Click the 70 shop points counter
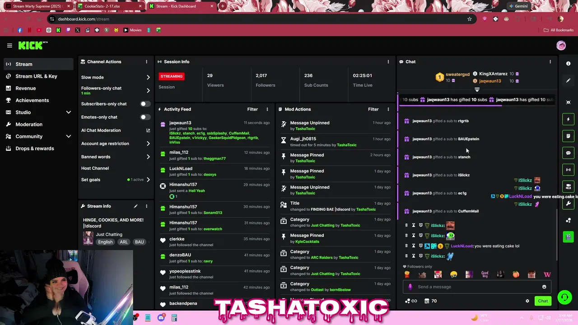The width and height of the screenshot is (578, 325). pos(430,301)
